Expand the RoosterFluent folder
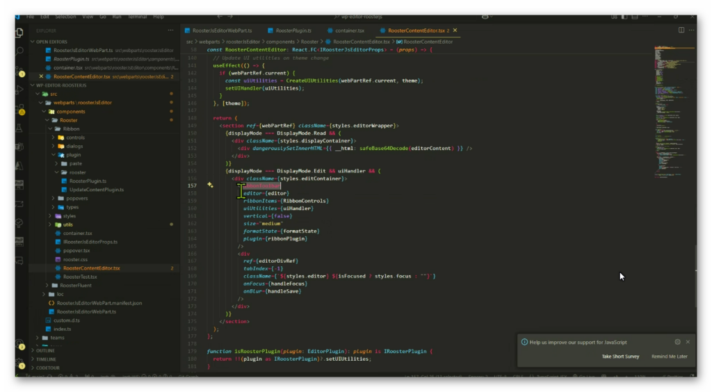Screen dimensions: 712x392 pyautogui.click(x=76, y=285)
